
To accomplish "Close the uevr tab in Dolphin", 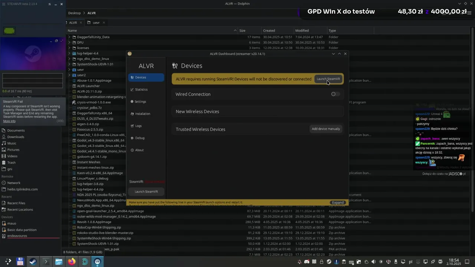I will [104, 23].
